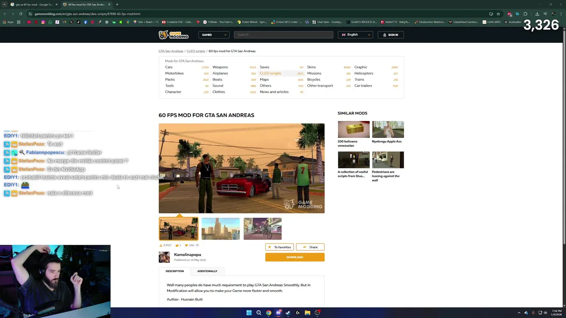Add the mod To favorites
Screen dimensions: 566x318
point(279,247)
